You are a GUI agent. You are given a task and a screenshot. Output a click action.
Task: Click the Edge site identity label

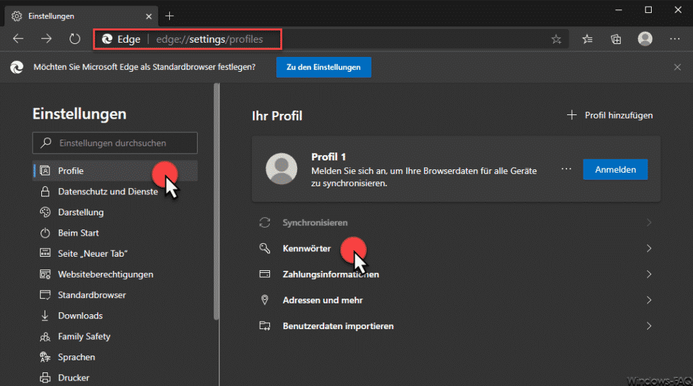[x=121, y=39]
